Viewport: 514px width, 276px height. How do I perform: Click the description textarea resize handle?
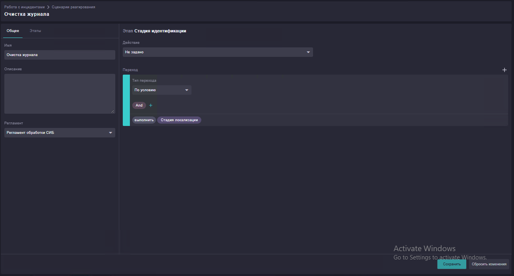pos(113,111)
